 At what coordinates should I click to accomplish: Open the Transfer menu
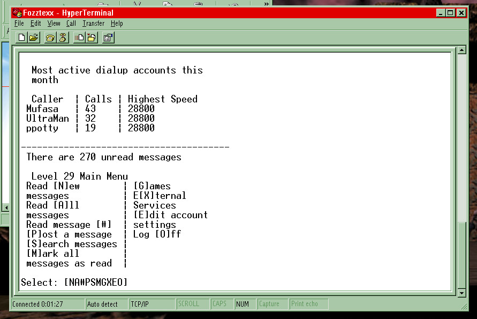[94, 24]
